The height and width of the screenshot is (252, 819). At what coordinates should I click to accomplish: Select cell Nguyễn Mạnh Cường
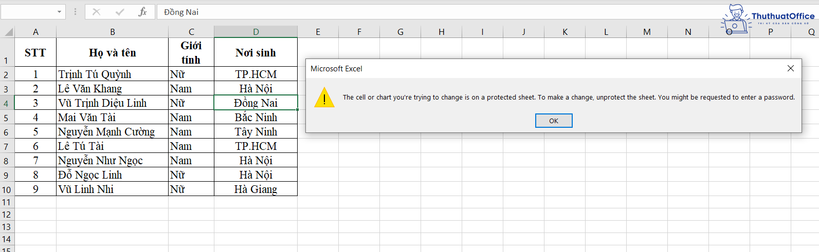pos(113,131)
